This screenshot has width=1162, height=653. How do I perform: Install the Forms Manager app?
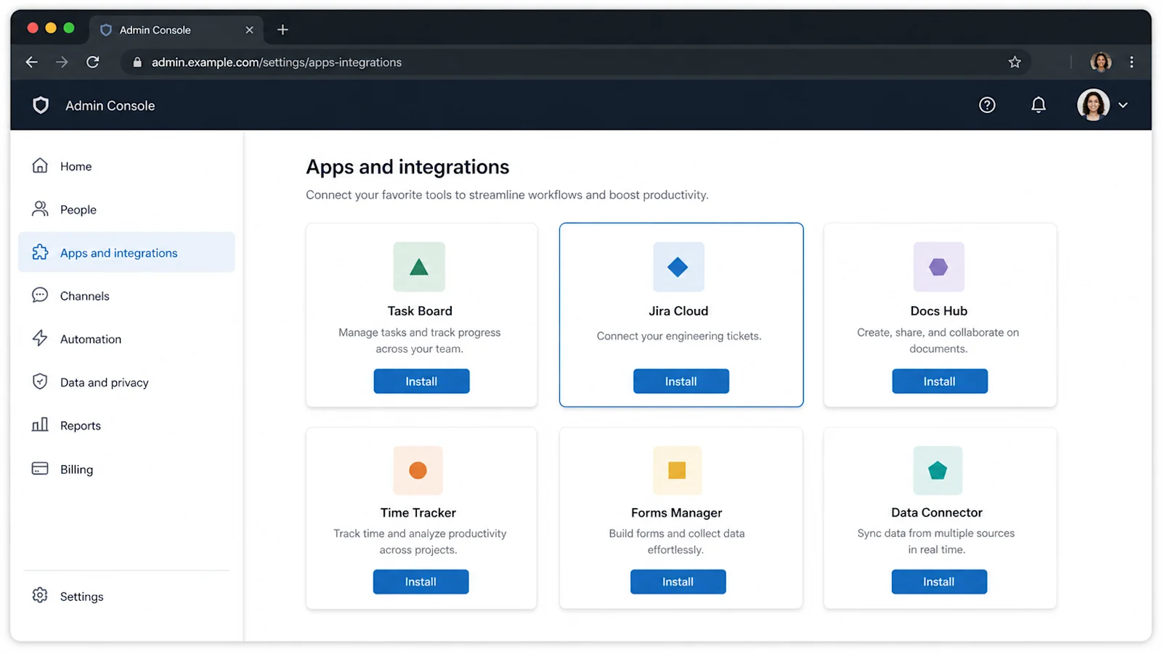pos(678,581)
